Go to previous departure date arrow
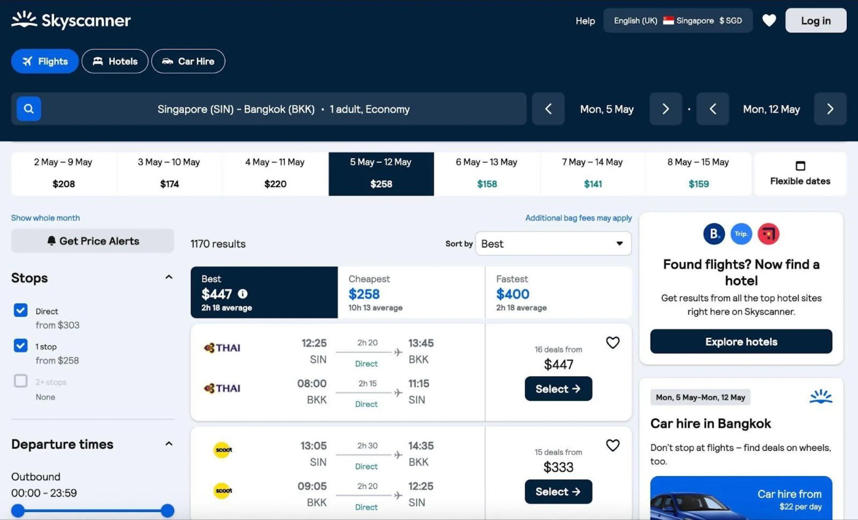858x520 pixels. 548,109
